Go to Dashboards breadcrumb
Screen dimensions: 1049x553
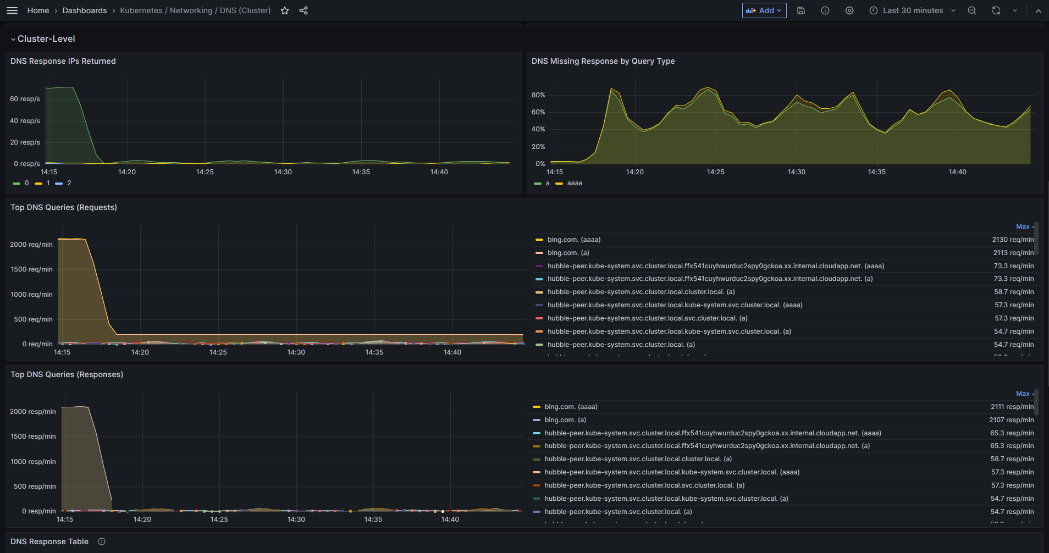[x=85, y=10]
